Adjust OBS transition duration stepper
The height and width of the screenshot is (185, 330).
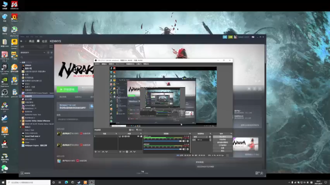click(210, 140)
